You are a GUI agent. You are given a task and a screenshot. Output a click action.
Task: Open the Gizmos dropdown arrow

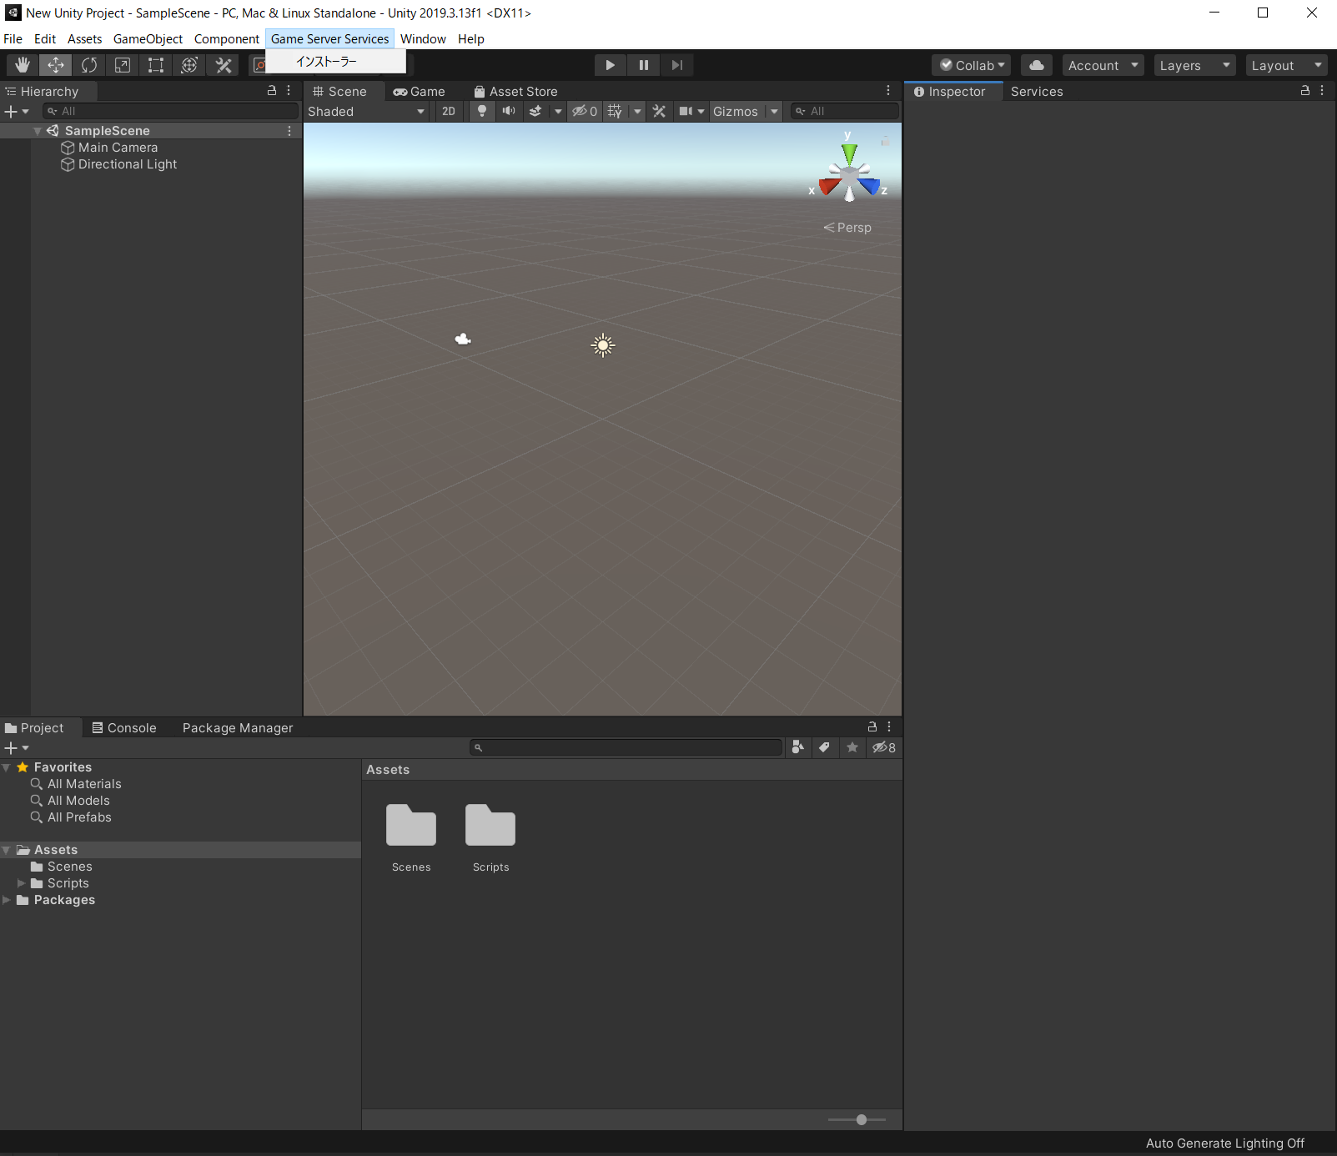(x=774, y=111)
